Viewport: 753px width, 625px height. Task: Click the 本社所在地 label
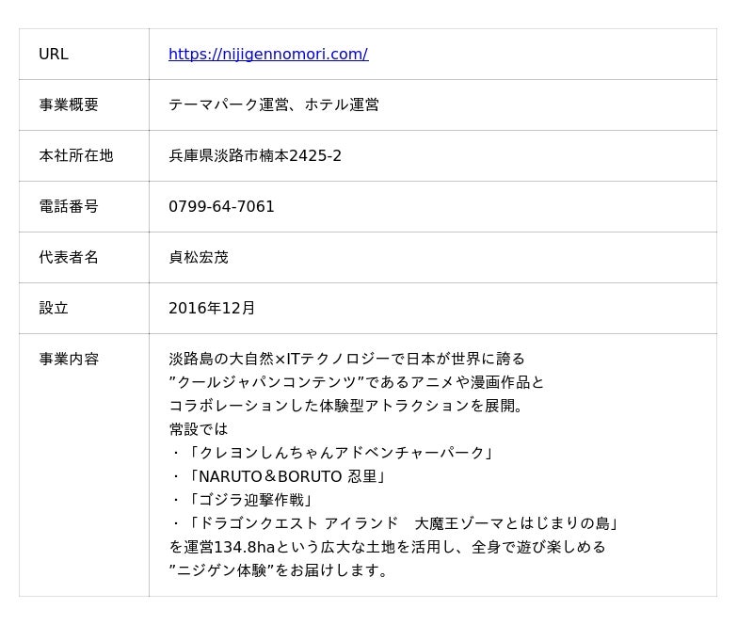(x=75, y=156)
